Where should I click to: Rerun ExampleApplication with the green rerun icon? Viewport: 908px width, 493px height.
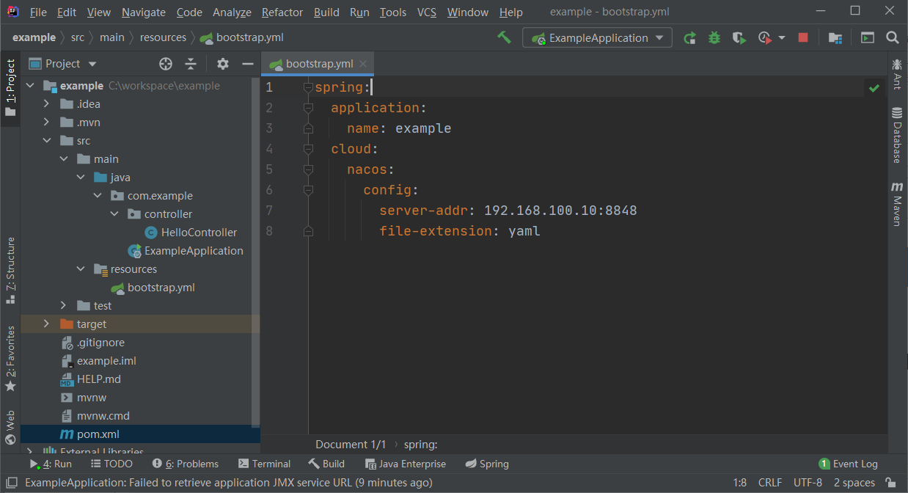coord(689,37)
